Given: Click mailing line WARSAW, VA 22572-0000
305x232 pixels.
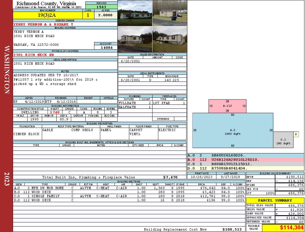Looking at the screenshot, I should pyautogui.click(x=36, y=45).
